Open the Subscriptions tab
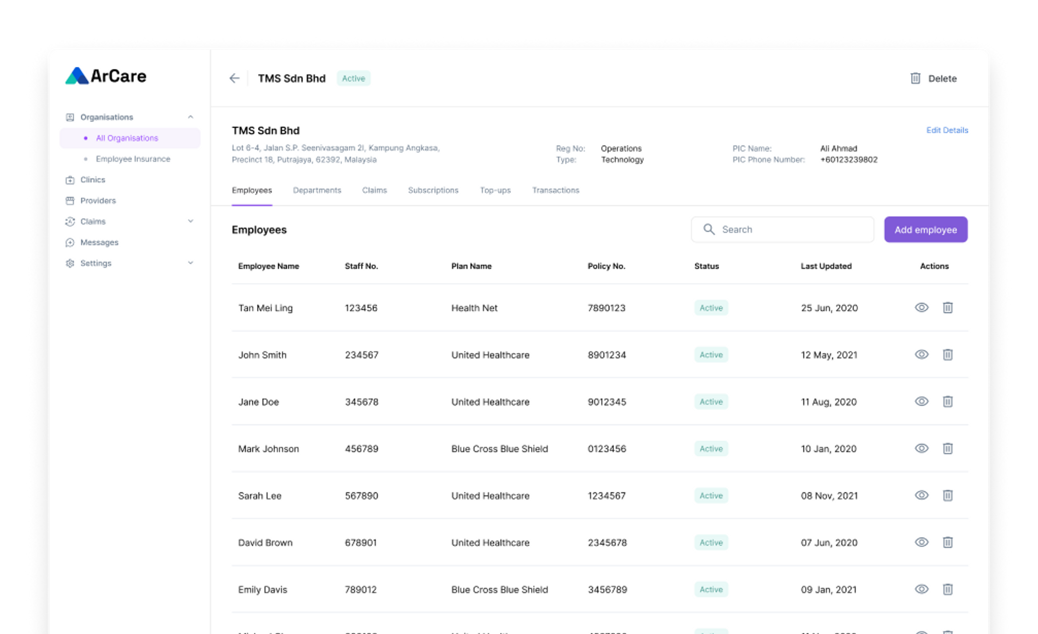 point(433,190)
